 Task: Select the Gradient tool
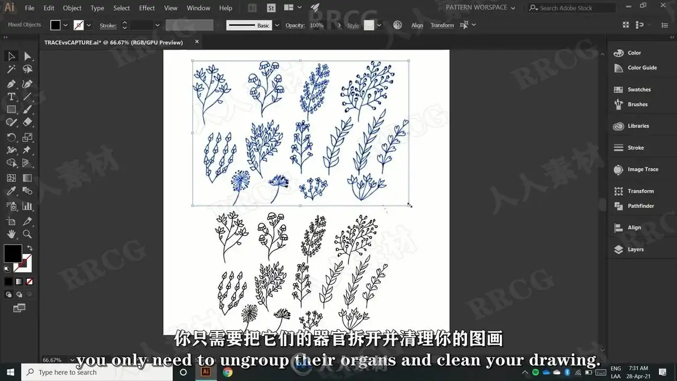(x=27, y=178)
